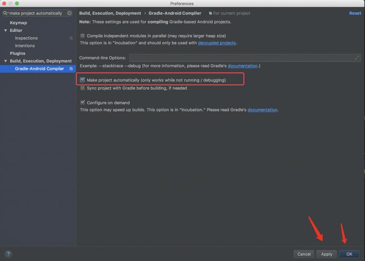Image resolution: width=365 pixels, height=261 pixels.
Task: Click the green macOS zoom window button
Action: point(17,3)
